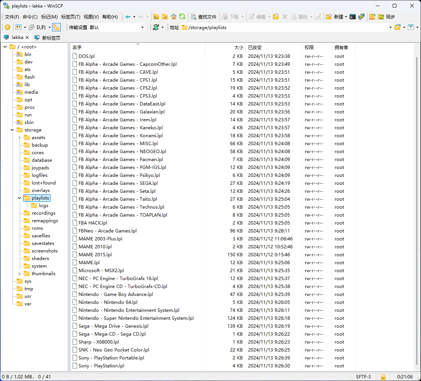The image size is (421, 381).
Task: Open session in PuTTY icon
Action: point(361,17)
